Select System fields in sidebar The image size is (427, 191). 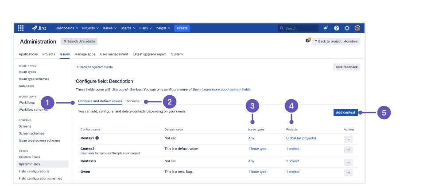(x=43, y=164)
